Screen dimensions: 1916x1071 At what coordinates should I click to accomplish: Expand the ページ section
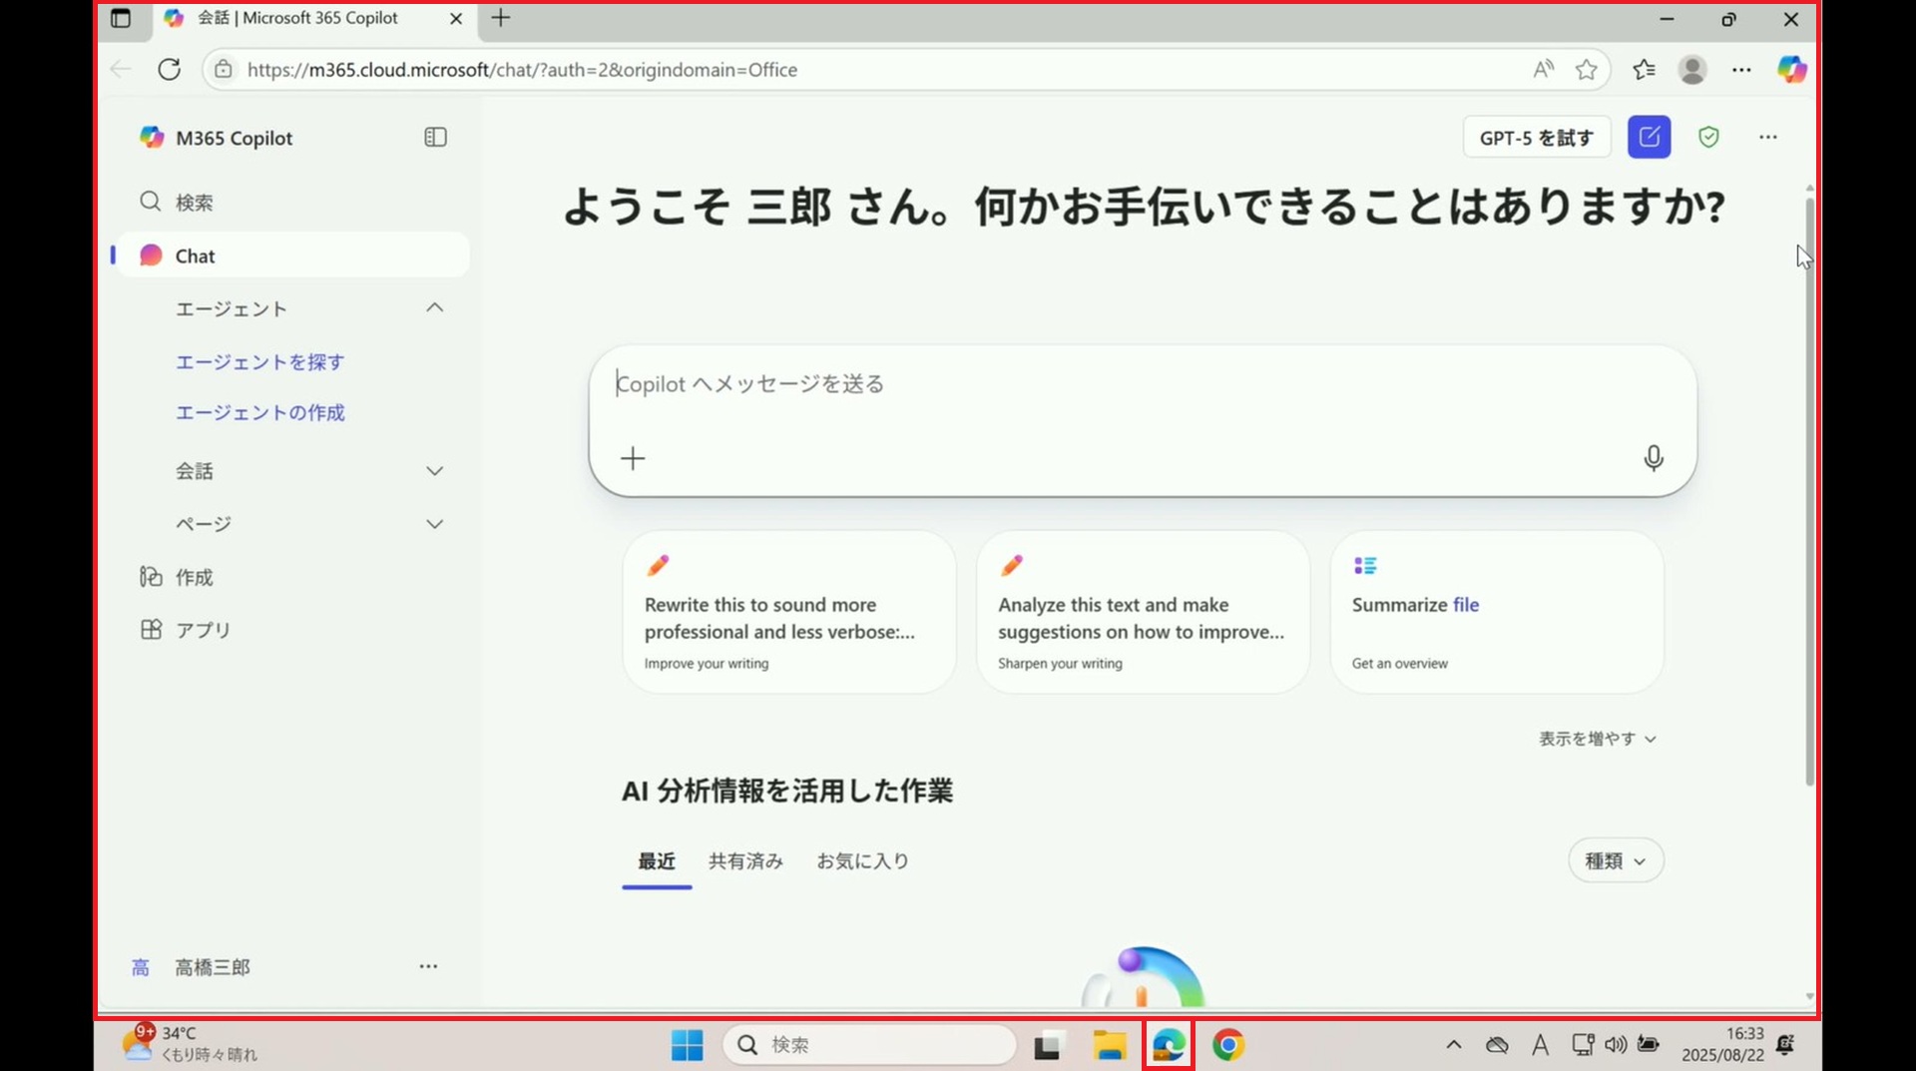click(x=434, y=524)
